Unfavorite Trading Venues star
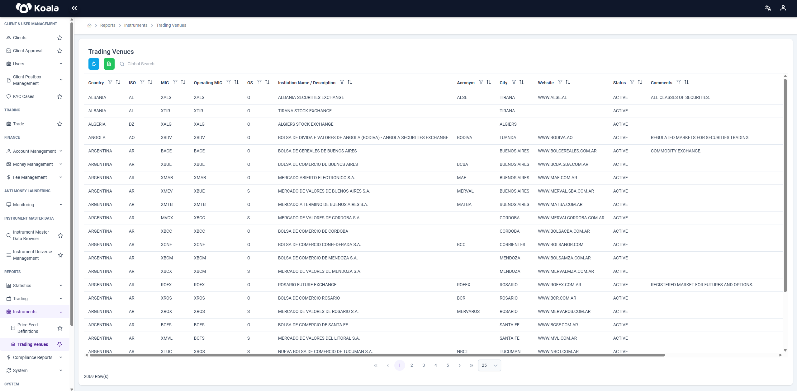Screen dimensions: 797x391 tap(60, 344)
